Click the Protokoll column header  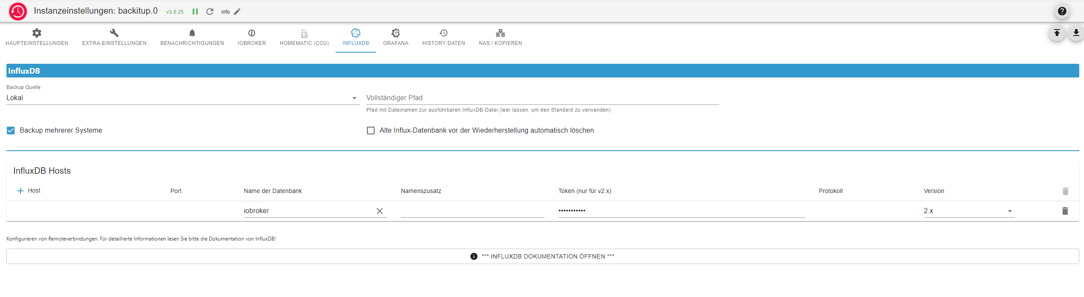point(831,191)
